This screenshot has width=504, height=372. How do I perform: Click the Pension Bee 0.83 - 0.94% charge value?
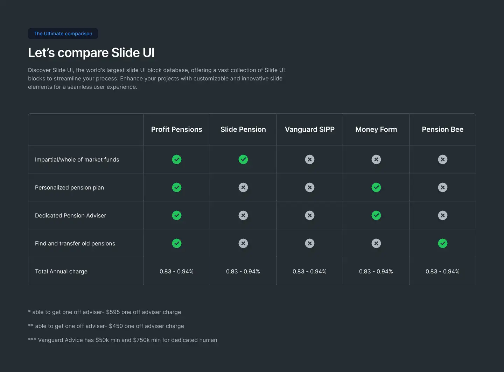coord(443,271)
